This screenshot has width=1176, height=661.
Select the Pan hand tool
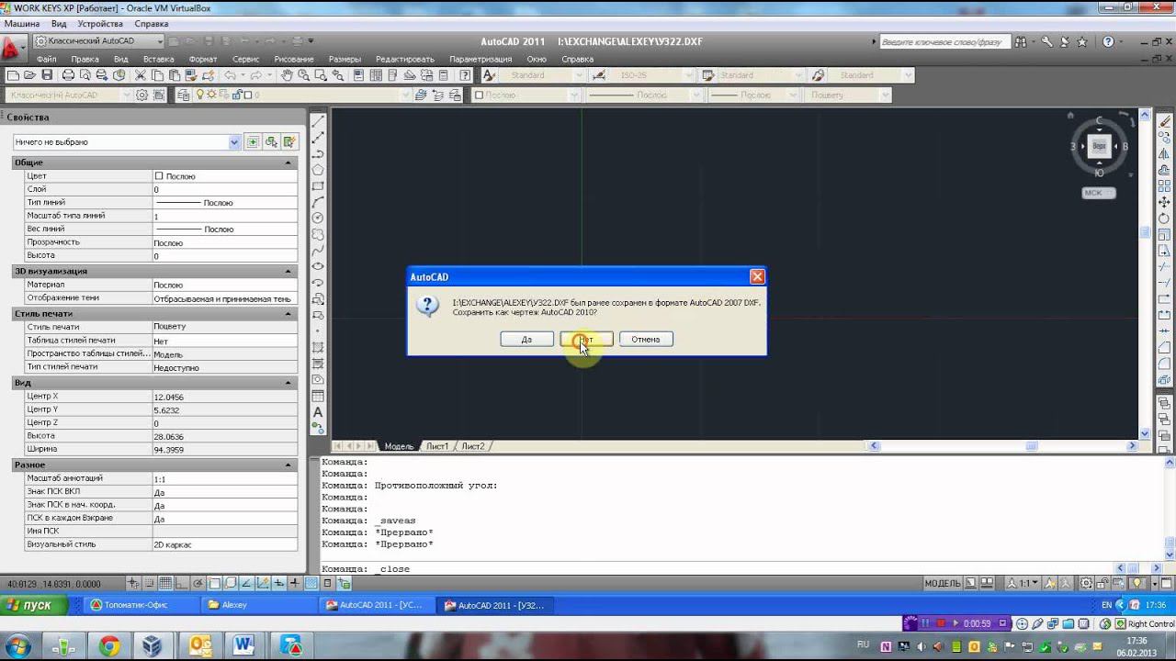(287, 75)
